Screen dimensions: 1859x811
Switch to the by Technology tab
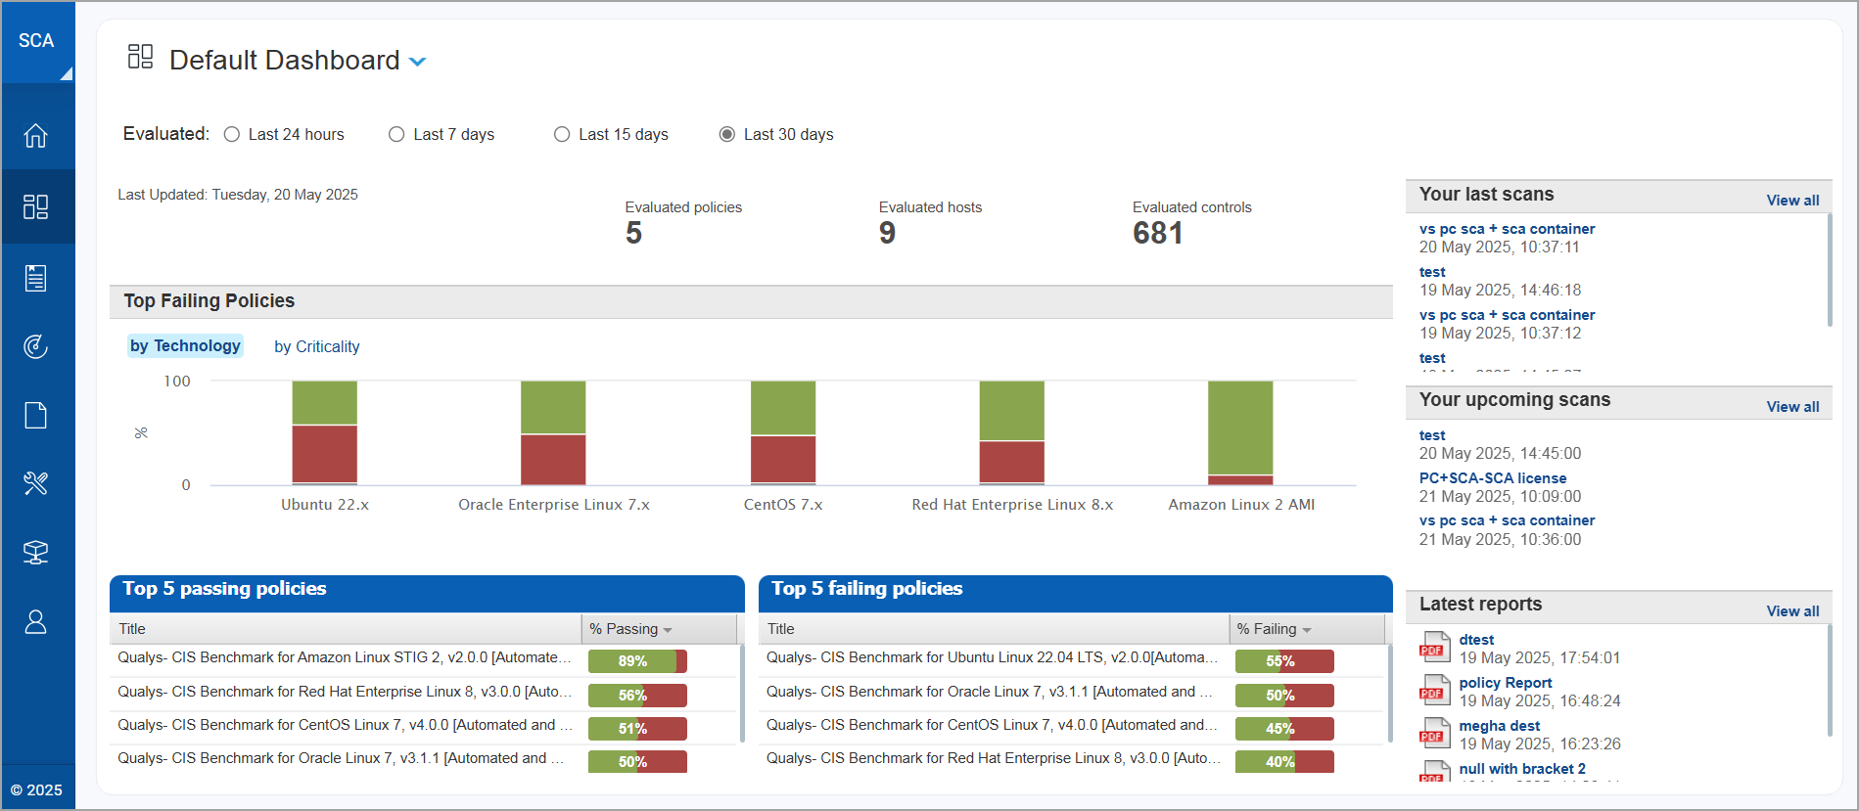pyautogui.click(x=185, y=346)
